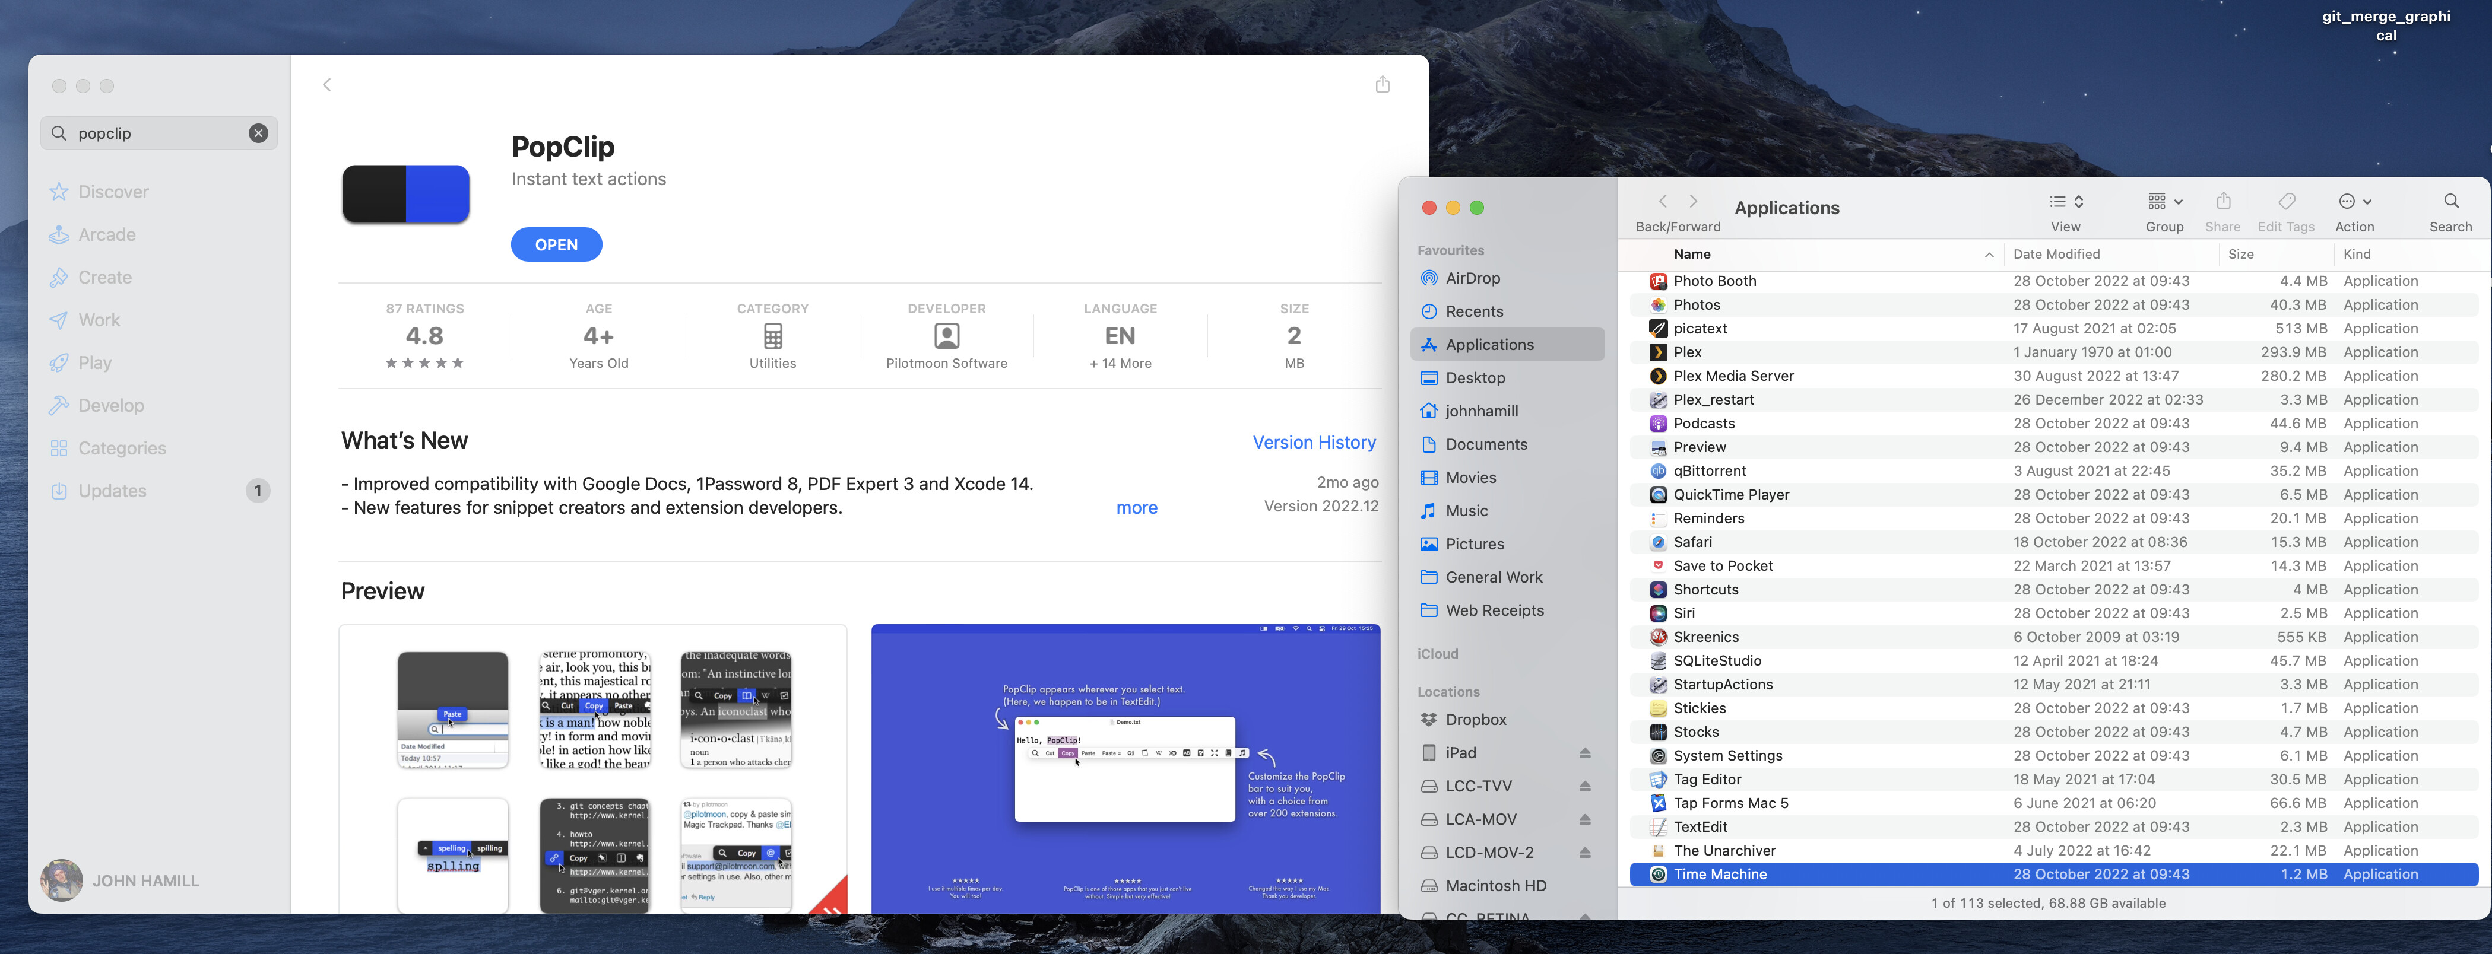Select Podcasts app icon
The image size is (2492, 954).
[x=1658, y=424]
